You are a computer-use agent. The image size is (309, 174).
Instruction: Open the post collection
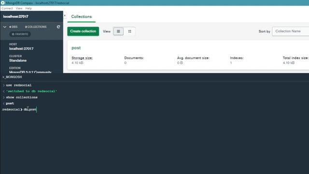(x=76, y=48)
